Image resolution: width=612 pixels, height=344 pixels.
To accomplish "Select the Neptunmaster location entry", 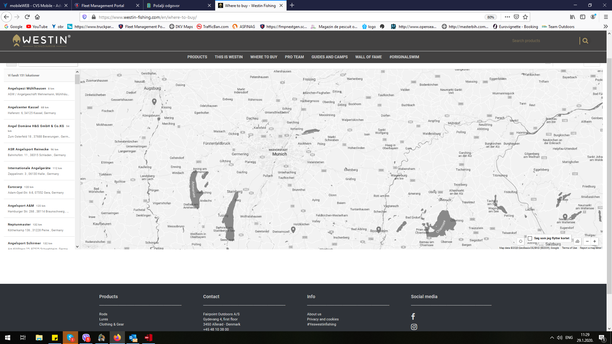I will pyautogui.click(x=39, y=227).
